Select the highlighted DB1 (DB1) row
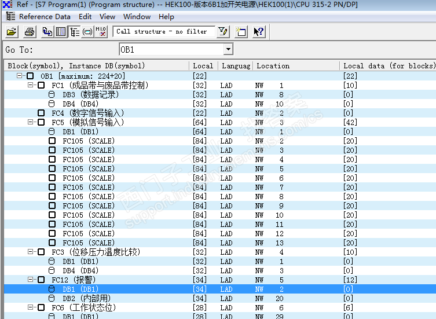436x319 pixels. 220,289
